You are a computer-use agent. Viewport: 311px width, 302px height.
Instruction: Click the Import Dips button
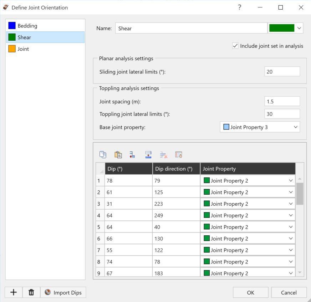pyautogui.click(x=63, y=292)
